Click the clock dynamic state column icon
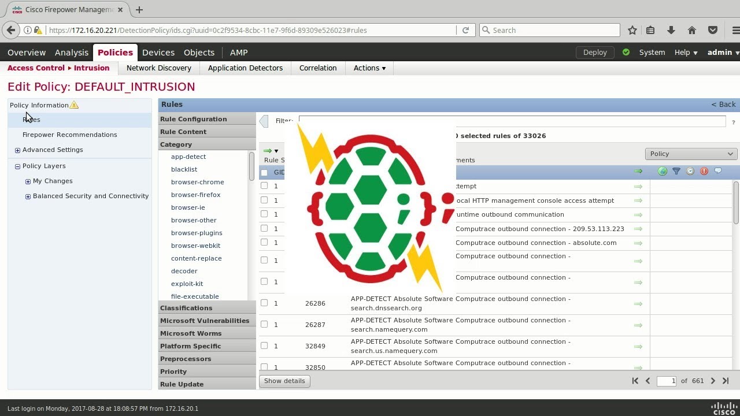Image resolution: width=740 pixels, height=416 pixels. pyautogui.click(x=690, y=171)
